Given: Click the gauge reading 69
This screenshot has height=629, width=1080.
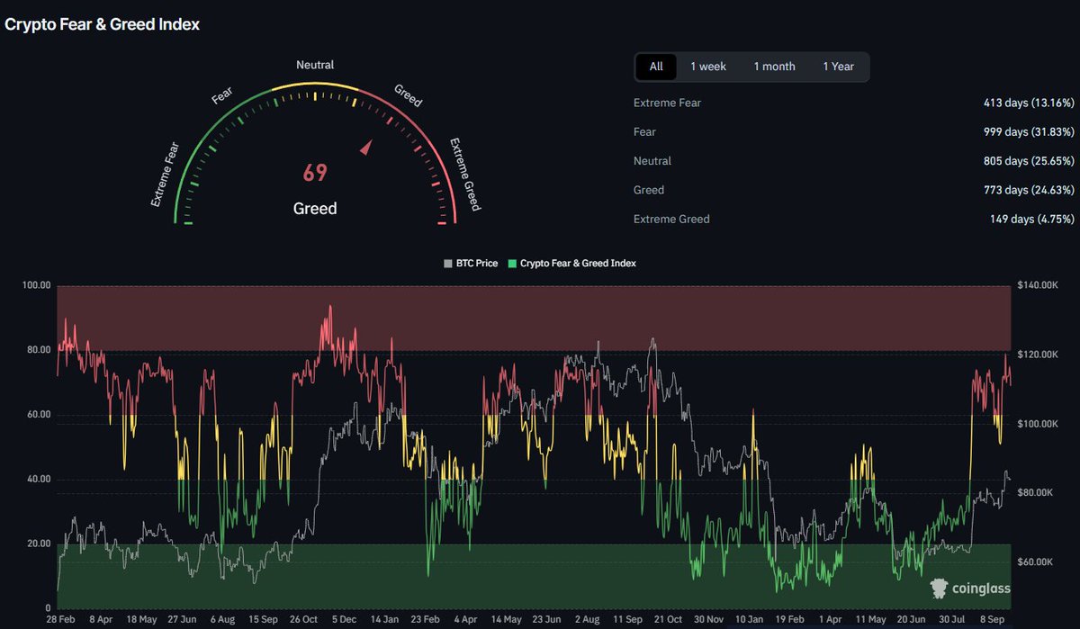Looking at the screenshot, I should coord(315,173).
